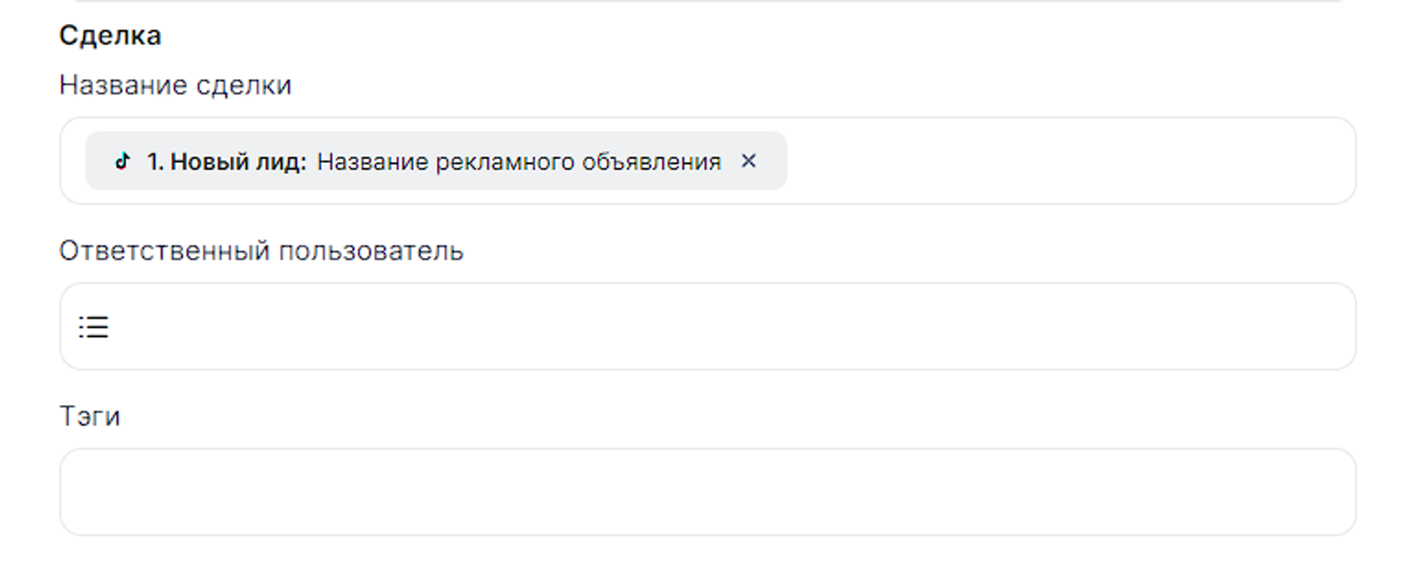Remove the 'Новый лид' chip with the × icon

click(748, 161)
